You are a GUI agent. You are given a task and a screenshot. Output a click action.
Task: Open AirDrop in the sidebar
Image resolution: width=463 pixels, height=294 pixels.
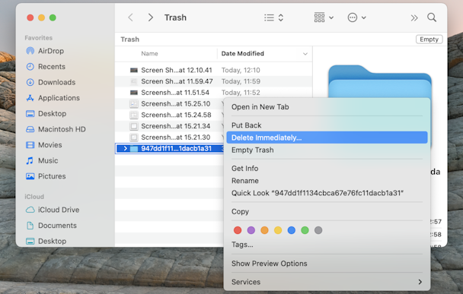tap(45, 51)
